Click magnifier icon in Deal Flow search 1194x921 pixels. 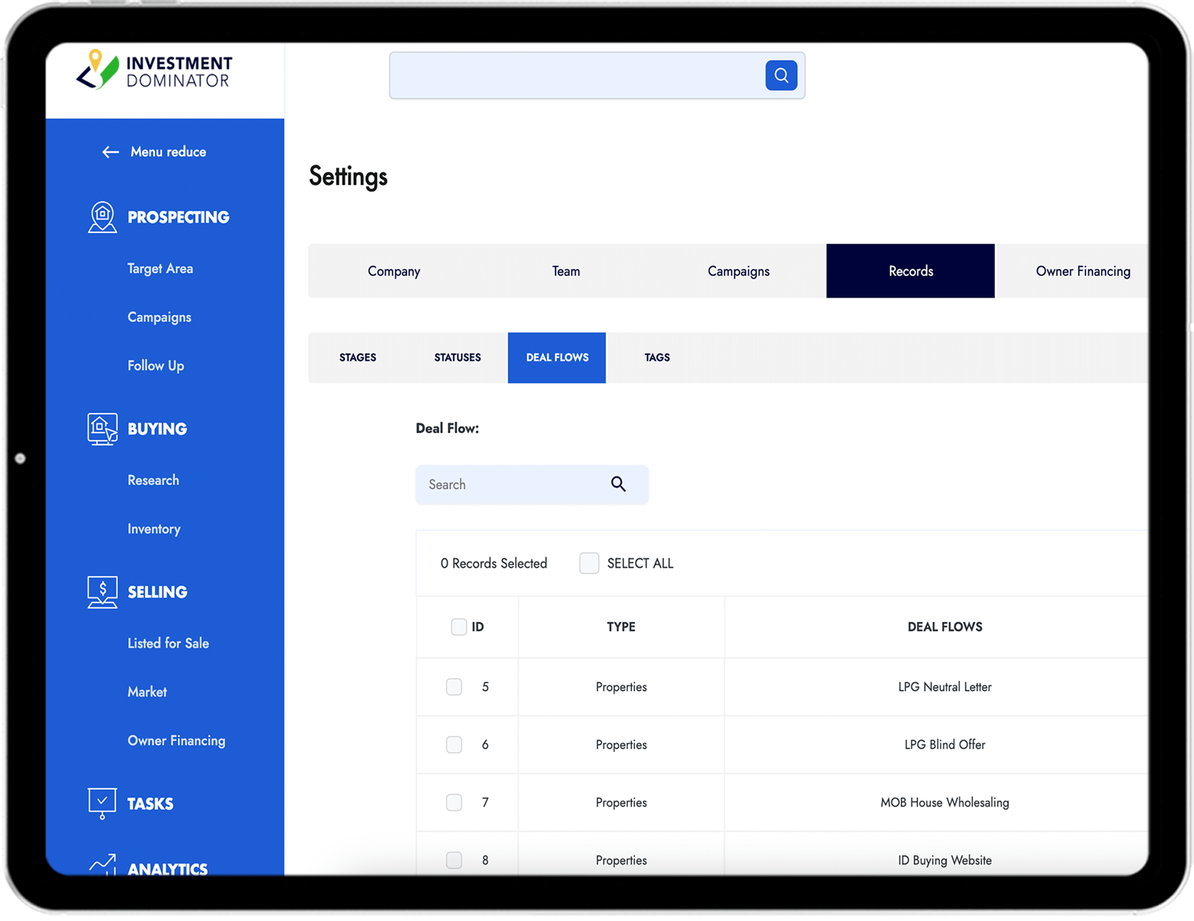point(618,484)
